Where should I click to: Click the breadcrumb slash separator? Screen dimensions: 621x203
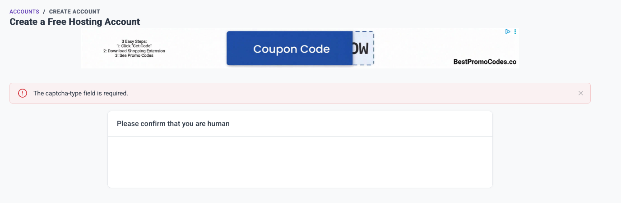(x=44, y=12)
